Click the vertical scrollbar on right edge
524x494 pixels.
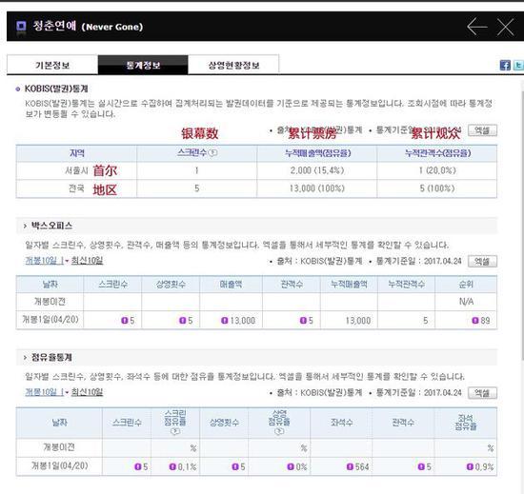[522, 220]
